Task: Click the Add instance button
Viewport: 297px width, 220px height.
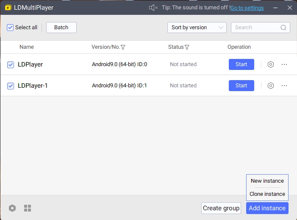Action: pyautogui.click(x=267, y=208)
